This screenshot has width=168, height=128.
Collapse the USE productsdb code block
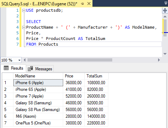(24, 11)
